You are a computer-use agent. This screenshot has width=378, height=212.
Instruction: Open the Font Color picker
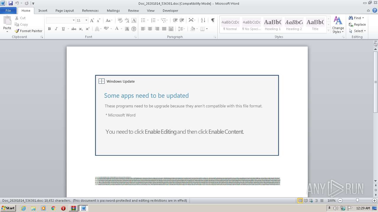click(x=118, y=29)
